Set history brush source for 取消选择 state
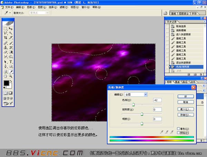This screenshot has height=157, width=207. click(167, 27)
